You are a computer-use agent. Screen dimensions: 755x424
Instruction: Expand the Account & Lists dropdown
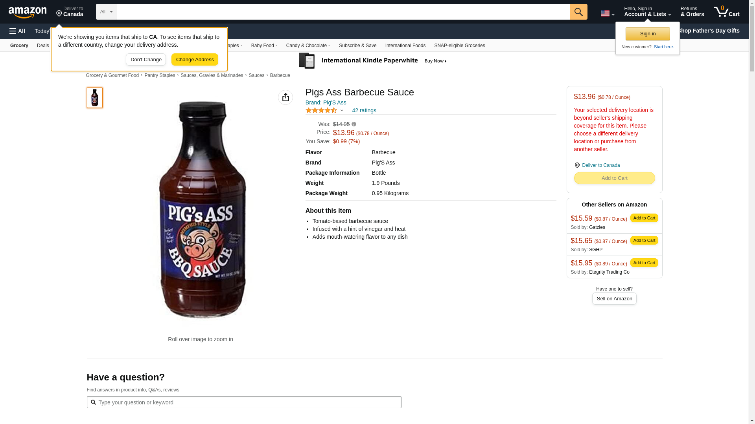(647, 12)
